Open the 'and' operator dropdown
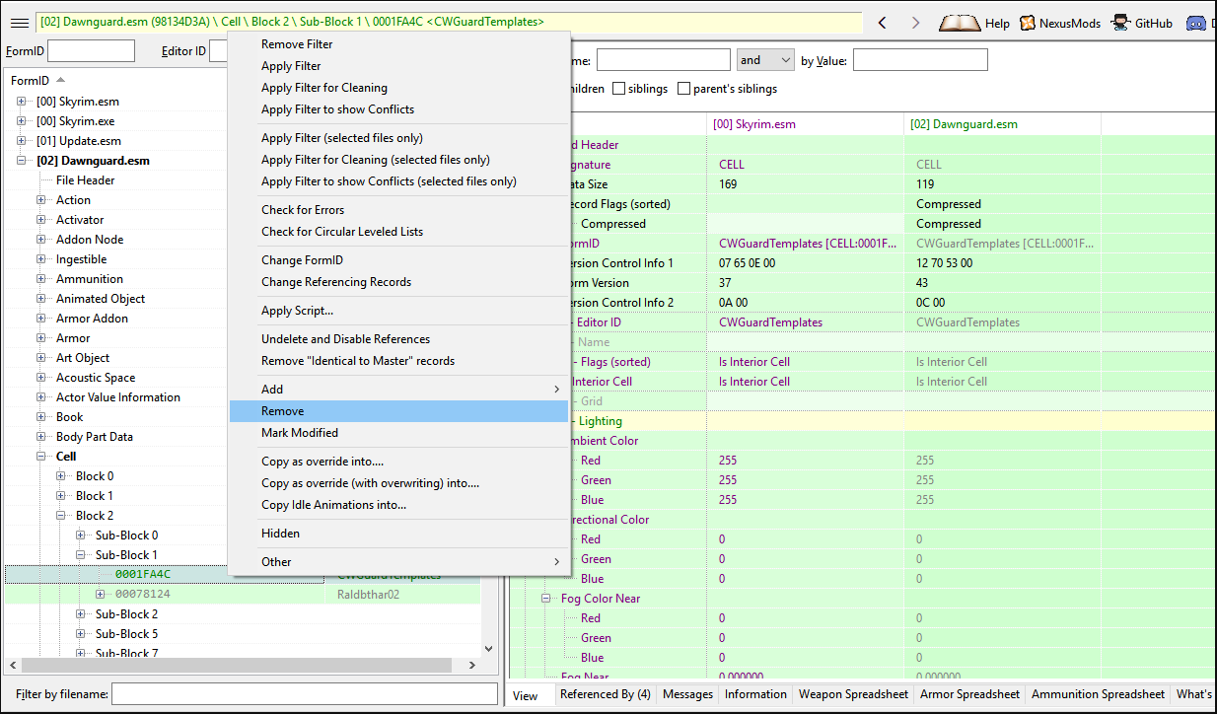1217x714 pixels. click(765, 60)
